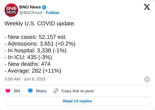Open the circled info icon

click(x=147, y=79)
